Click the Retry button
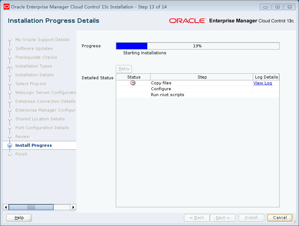The image size is (299, 226). point(124,69)
